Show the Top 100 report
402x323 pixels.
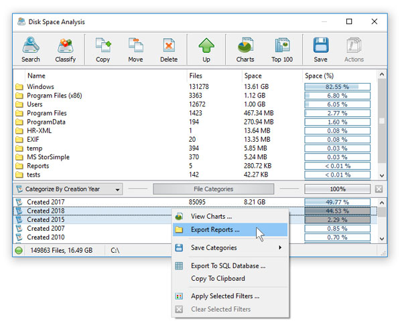[x=282, y=50]
